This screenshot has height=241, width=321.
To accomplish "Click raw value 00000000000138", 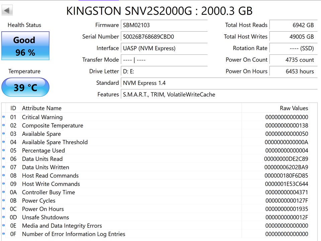I will pyautogui.click(x=287, y=126).
